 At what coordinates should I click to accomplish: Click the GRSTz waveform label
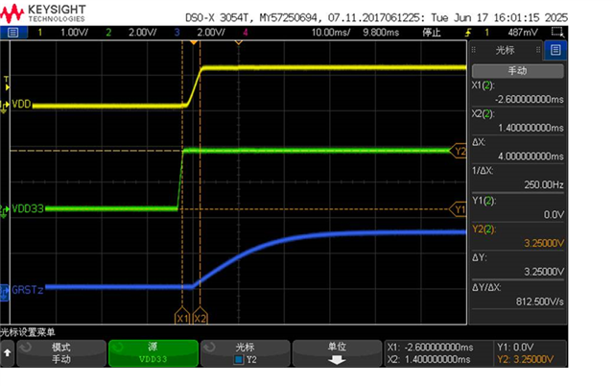click(x=27, y=290)
